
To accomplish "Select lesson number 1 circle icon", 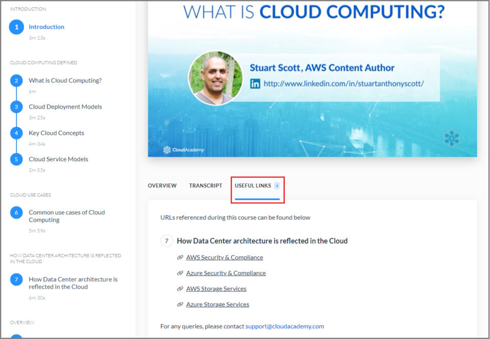I will tap(16, 27).
